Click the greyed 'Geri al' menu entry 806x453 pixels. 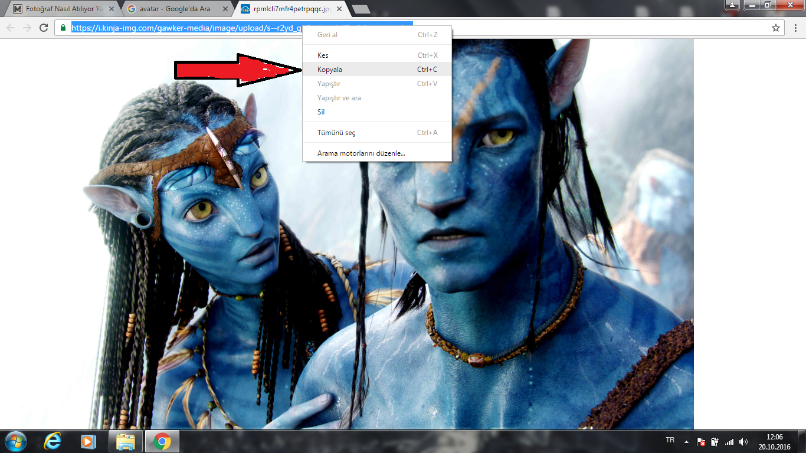(377, 35)
